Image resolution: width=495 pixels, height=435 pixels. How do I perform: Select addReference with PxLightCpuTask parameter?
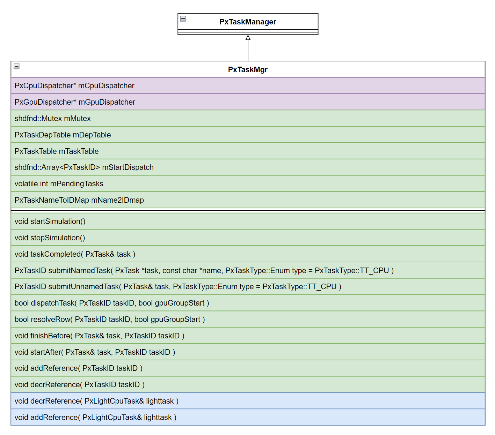(x=95, y=418)
